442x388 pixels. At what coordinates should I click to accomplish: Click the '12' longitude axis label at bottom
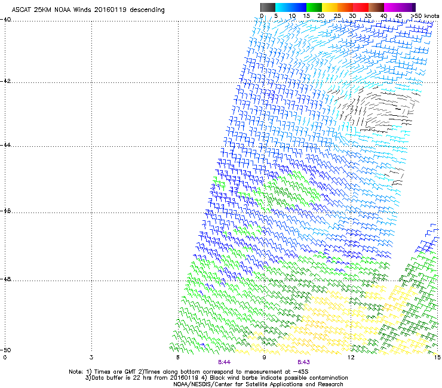[x=351, y=358]
